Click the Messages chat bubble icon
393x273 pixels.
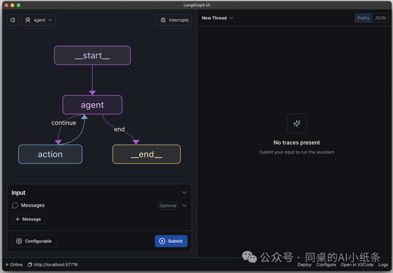[x=15, y=205]
